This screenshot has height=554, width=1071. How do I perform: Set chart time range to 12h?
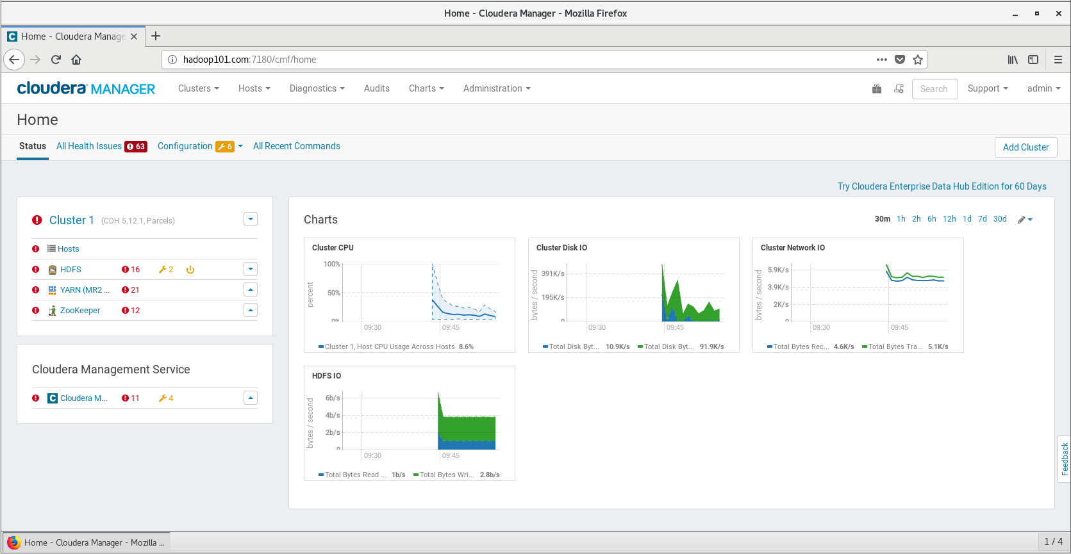(949, 219)
